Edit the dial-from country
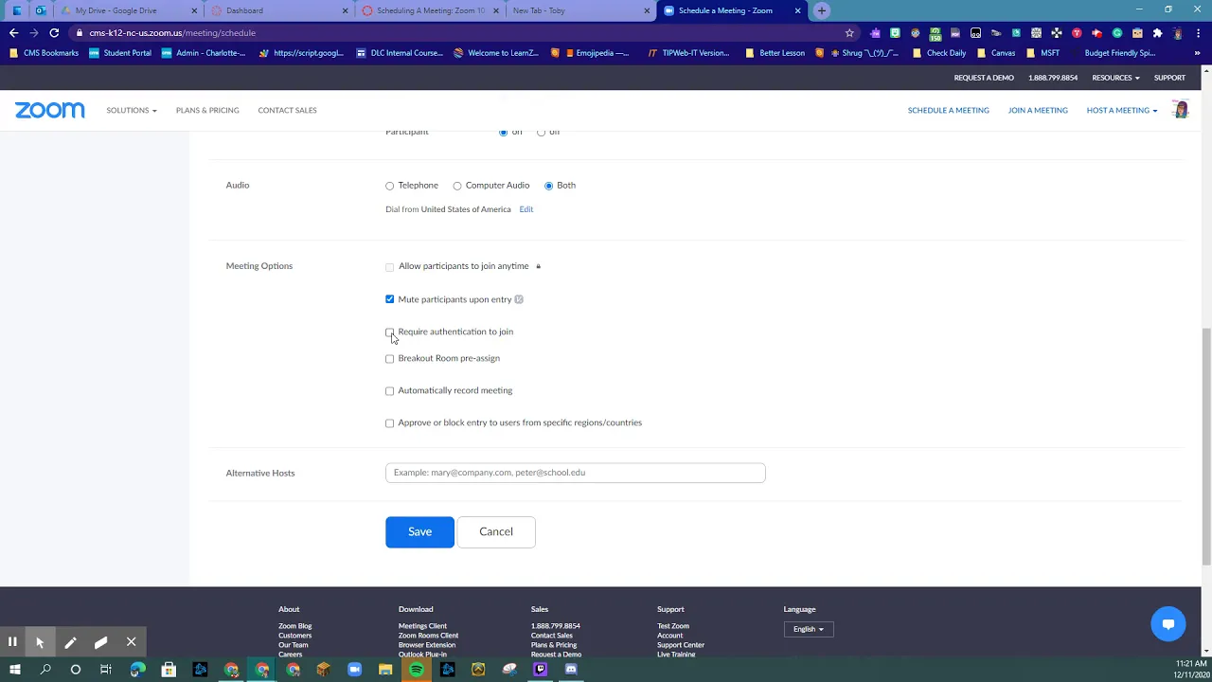 coord(526,209)
